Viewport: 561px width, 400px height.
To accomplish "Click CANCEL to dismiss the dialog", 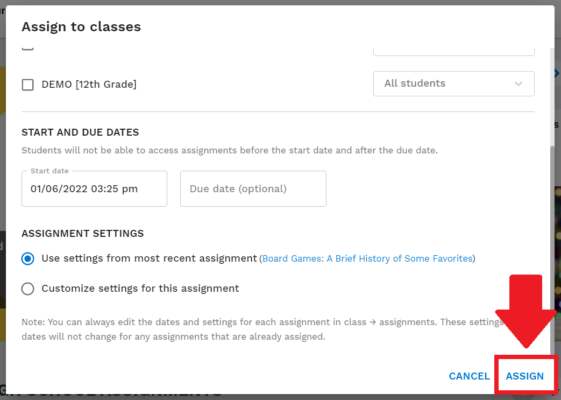I will coord(469,376).
